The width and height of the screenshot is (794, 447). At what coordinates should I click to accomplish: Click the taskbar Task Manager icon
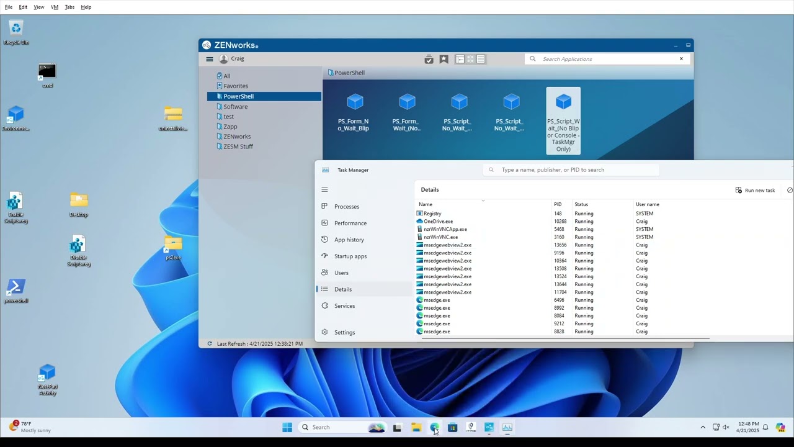pos(507,427)
